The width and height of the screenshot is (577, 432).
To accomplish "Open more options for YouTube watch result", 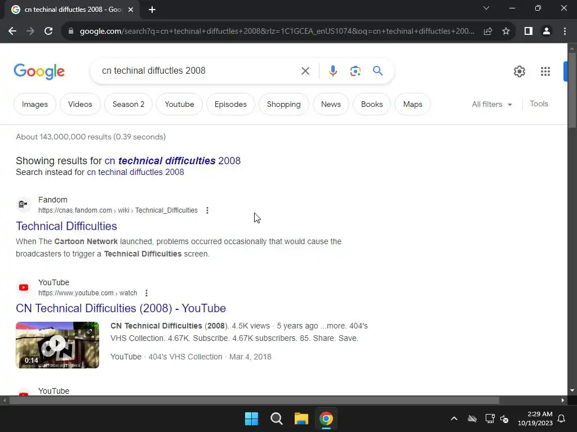I will pyautogui.click(x=147, y=293).
